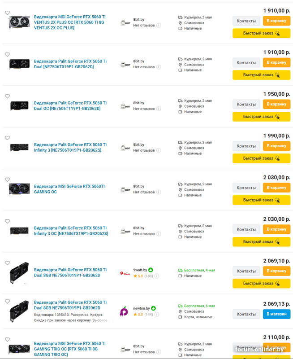Open MSI VENTUS 2X card thumbnail image

tap(19, 22)
